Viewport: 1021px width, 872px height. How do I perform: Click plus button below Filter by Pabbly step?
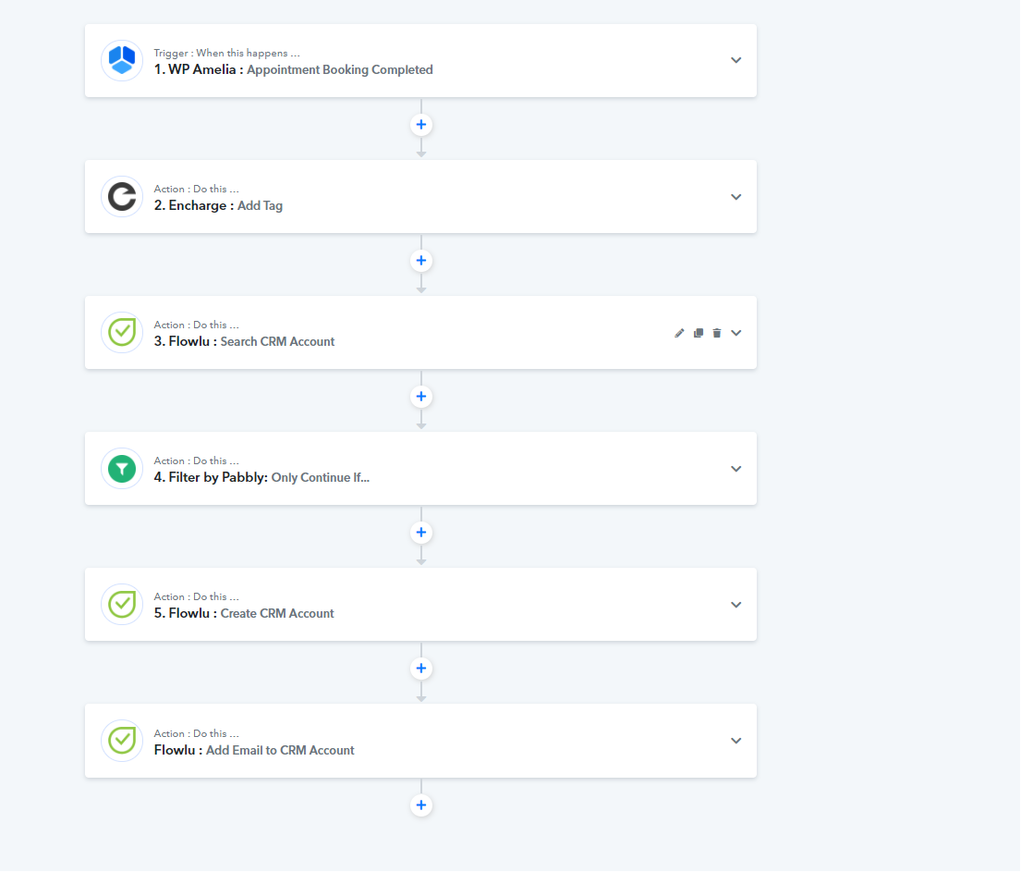pos(421,533)
